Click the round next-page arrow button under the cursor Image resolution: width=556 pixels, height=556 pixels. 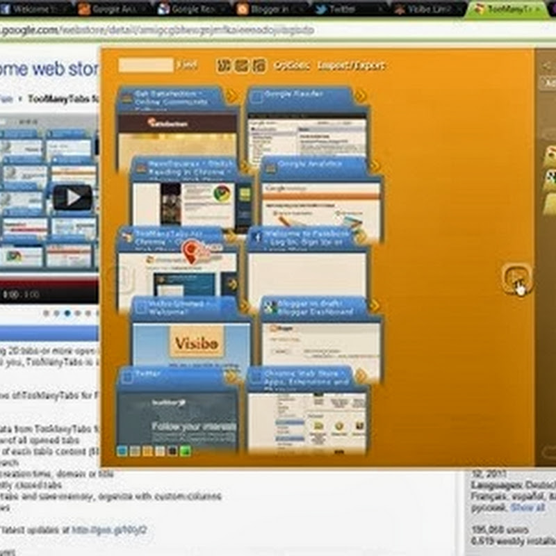[x=517, y=279]
